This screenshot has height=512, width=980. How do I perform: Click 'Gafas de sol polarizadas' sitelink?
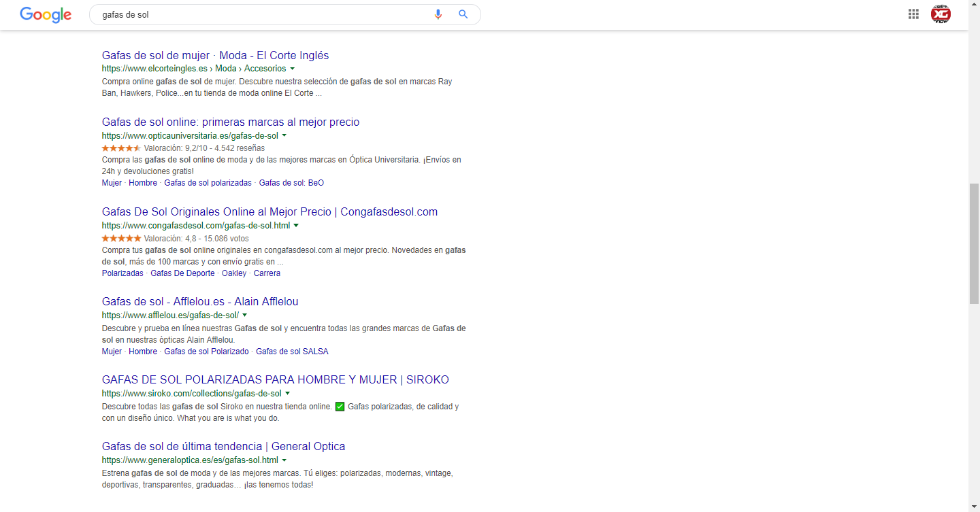tap(208, 183)
